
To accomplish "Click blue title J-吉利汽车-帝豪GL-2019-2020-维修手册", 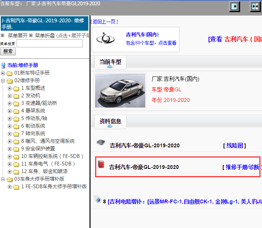I will pos(45,23).
